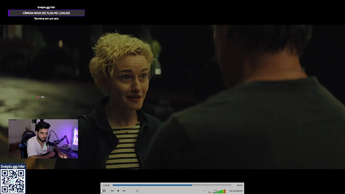The width and height of the screenshot is (345, 194).
Task: Click the livepix.gg/nbr label above QR code
Action: point(13,167)
